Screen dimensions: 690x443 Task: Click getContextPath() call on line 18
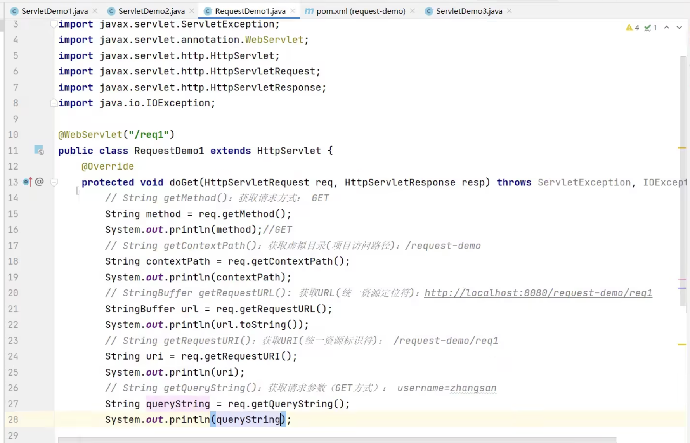[x=297, y=261]
